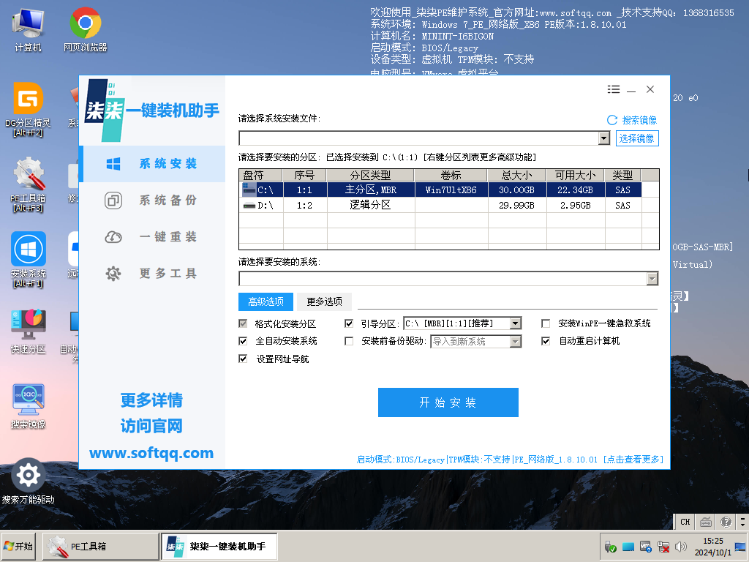Viewport: 749px width, 562px height.
Task: Enable 安装WinPE一键急救系统 checkbox
Action: 546,323
